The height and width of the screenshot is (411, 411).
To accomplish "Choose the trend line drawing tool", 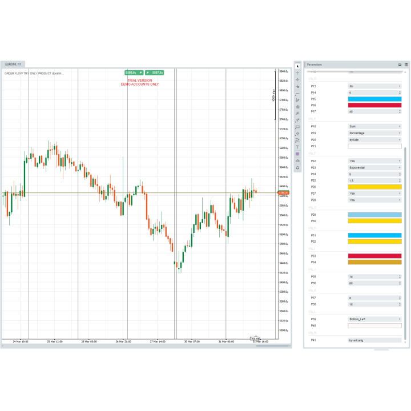I will [x=297, y=80].
